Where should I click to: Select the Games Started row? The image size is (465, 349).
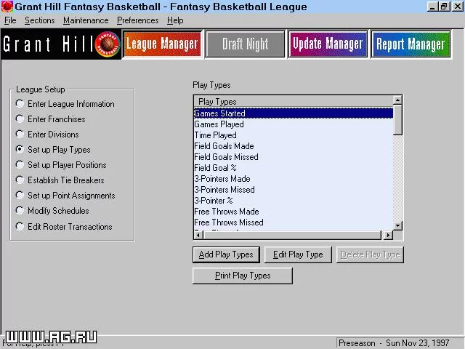pyautogui.click(x=294, y=113)
